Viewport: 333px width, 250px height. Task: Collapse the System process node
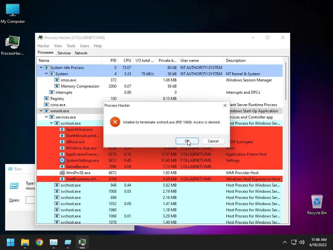point(46,74)
